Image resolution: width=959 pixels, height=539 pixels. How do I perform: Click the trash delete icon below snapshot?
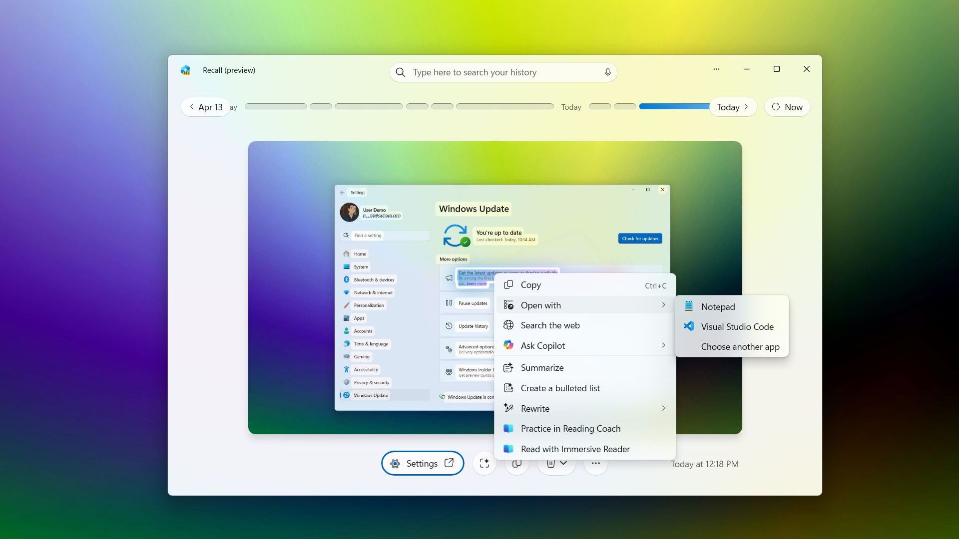(550, 464)
